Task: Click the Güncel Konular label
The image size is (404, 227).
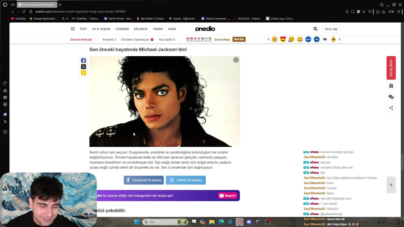Action: (x=81, y=39)
